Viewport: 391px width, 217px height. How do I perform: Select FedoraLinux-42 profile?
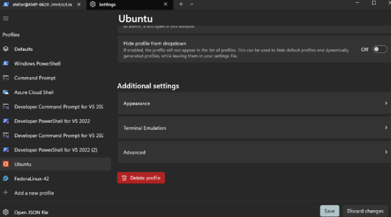click(55, 178)
